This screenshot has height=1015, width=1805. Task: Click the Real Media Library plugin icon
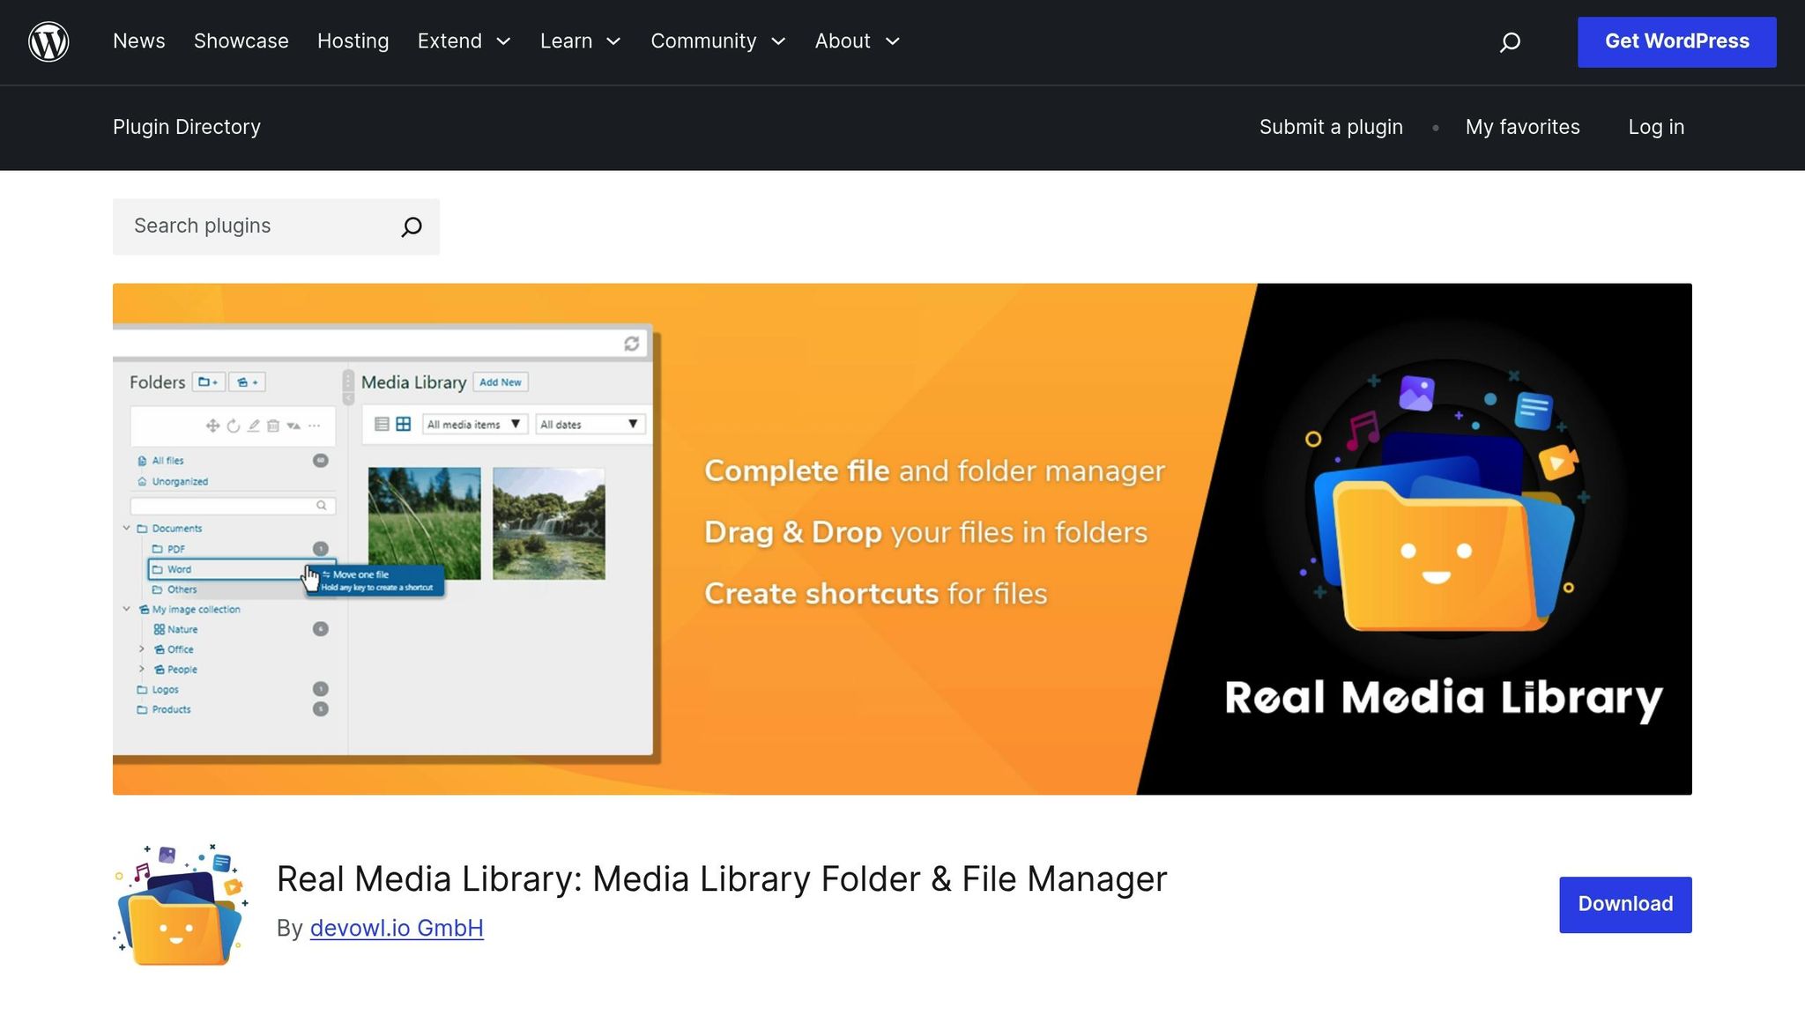pyautogui.click(x=181, y=904)
